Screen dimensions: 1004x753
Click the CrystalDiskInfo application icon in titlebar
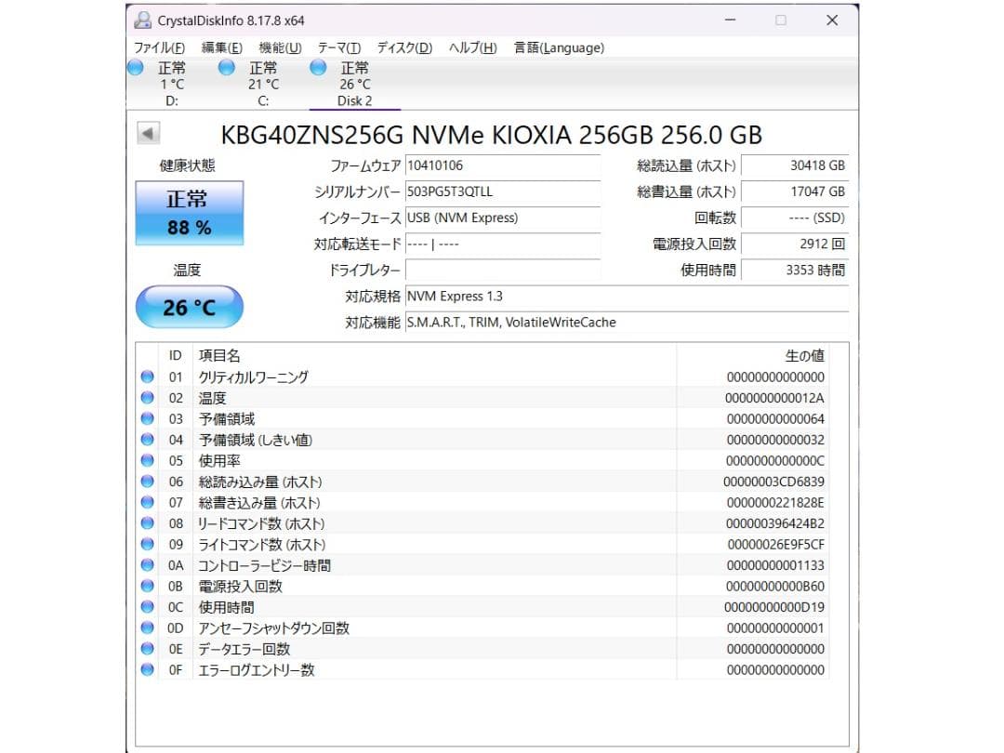pyautogui.click(x=143, y=20)
